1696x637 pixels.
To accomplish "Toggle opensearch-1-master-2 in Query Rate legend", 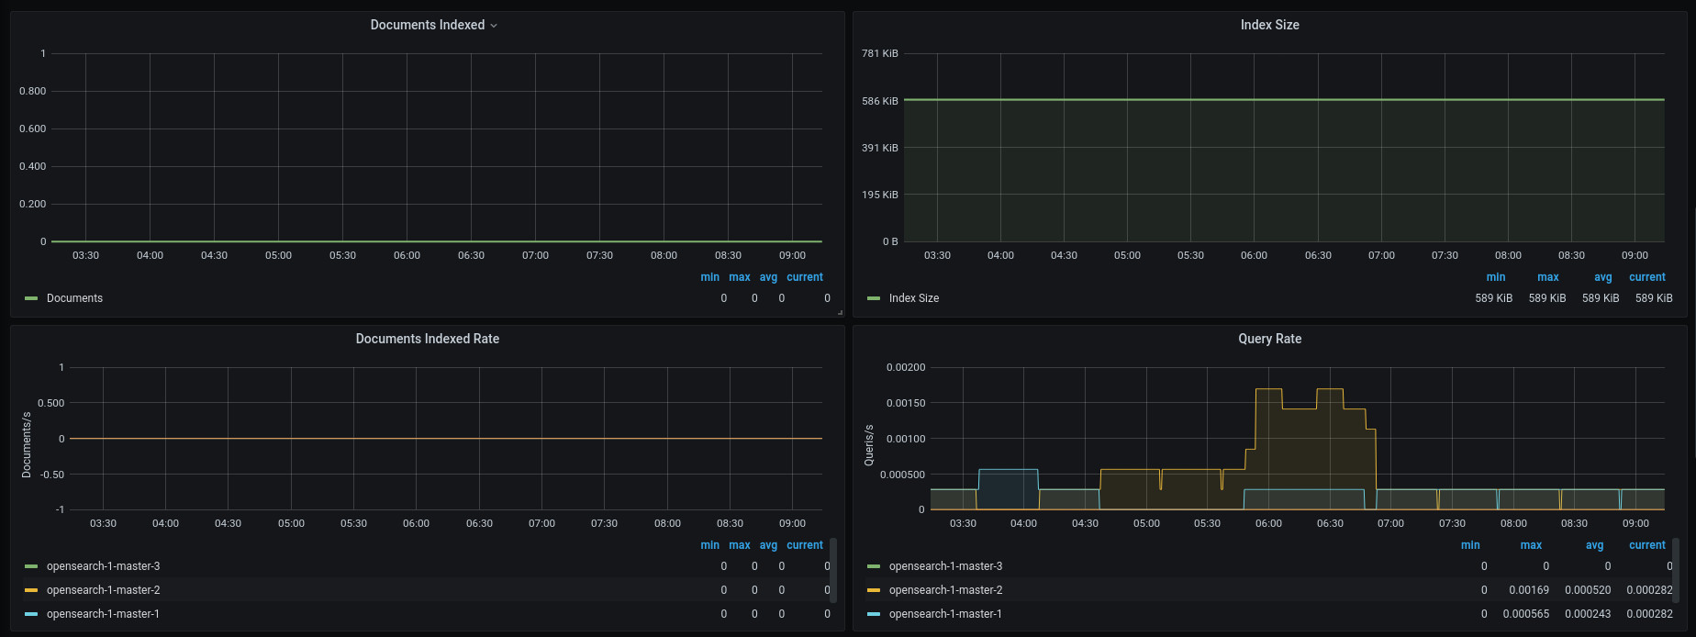I will 945,590.
